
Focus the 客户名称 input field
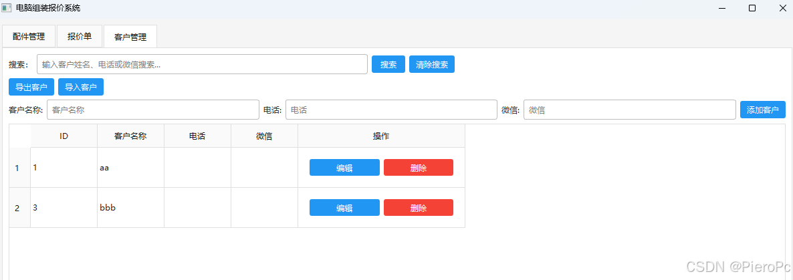coord(153,110)
